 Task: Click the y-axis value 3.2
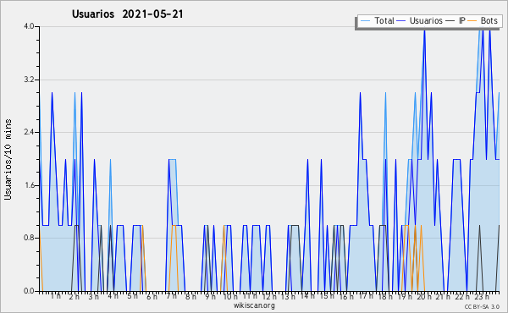tap(29, 80)
